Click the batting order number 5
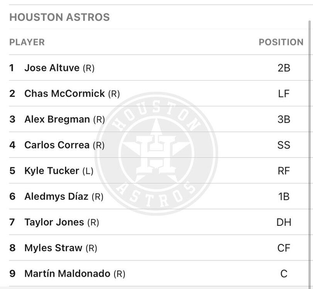 12,171
